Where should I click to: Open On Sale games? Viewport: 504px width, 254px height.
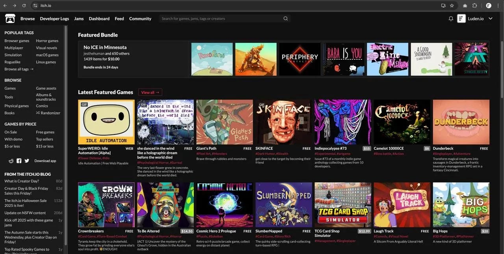pyautogui.click(x=11, y=132)
